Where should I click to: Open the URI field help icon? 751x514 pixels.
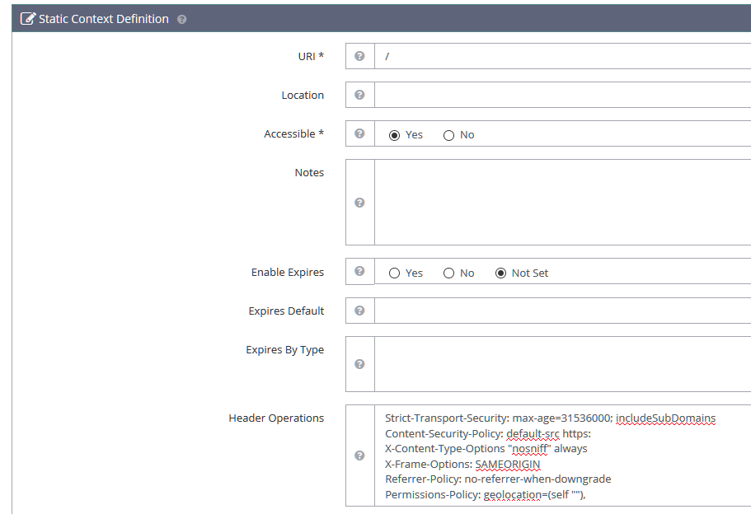(359, 56)
